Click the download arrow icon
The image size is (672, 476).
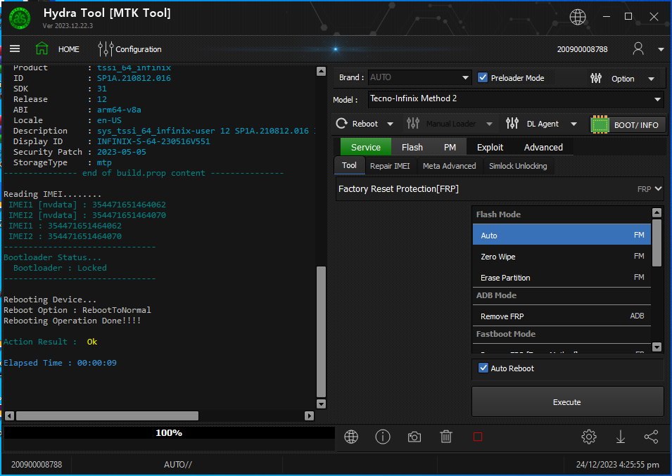coord(620,437)
